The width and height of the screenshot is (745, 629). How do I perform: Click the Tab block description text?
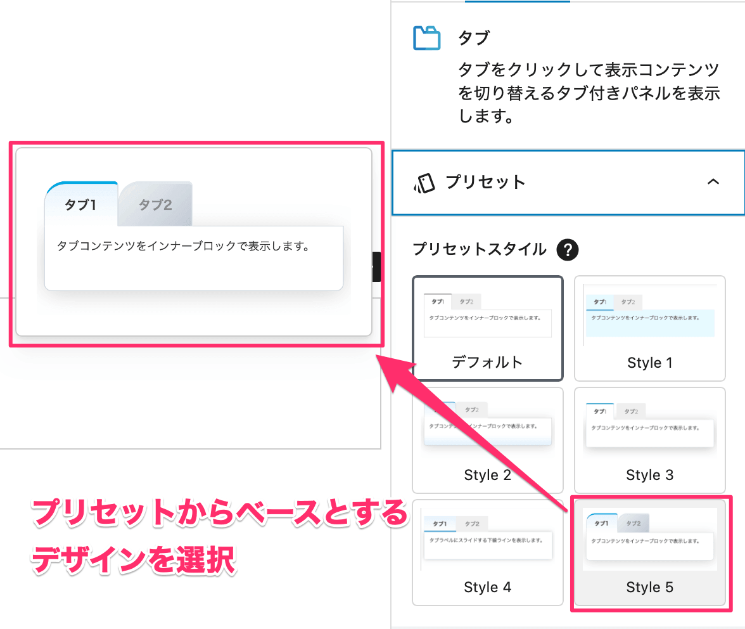(x=589, y=93)
